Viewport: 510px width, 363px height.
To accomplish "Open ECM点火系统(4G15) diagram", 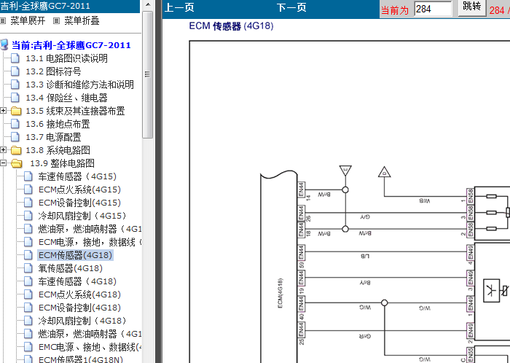I will pos(79,190).
